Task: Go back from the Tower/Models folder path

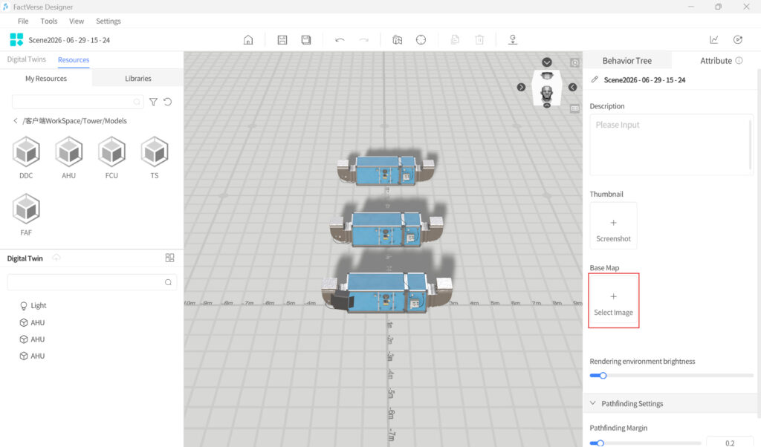Action: tap(15, 121)
